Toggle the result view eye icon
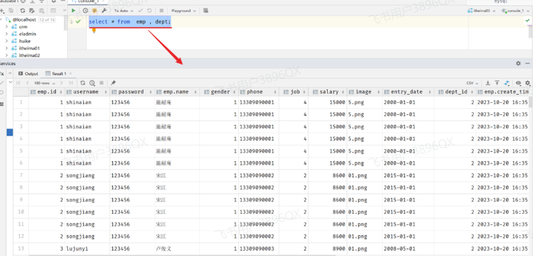The height and width of the screenshot is (256, 533). pos(518,83)
